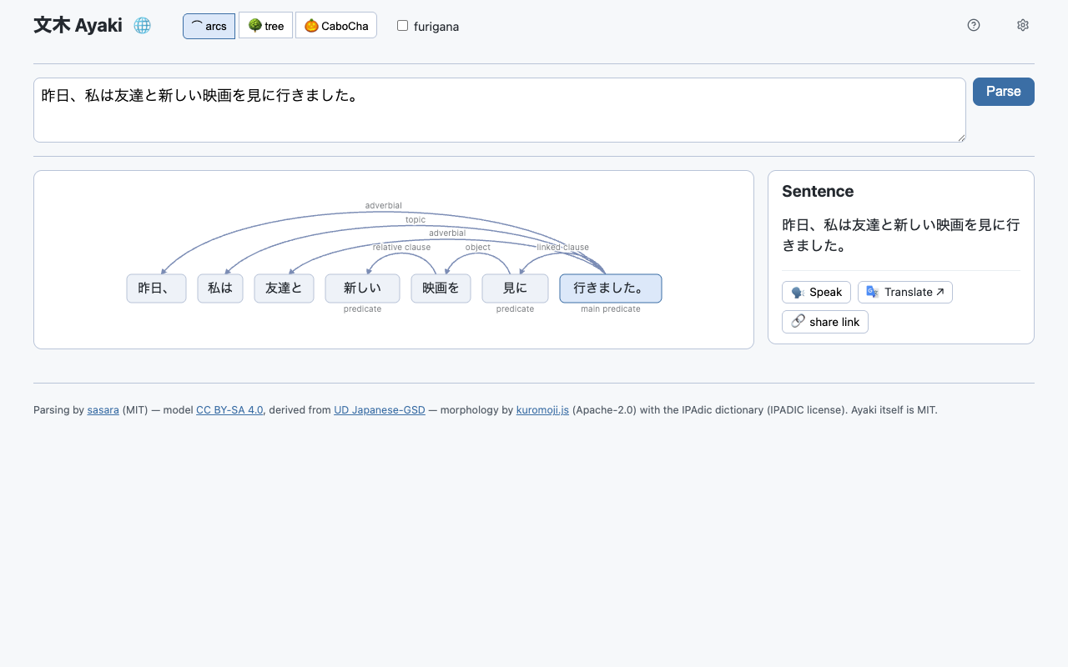Switch to the CaboCha view
Viewport: 1068px width, 667px height.
coord(336,26)
